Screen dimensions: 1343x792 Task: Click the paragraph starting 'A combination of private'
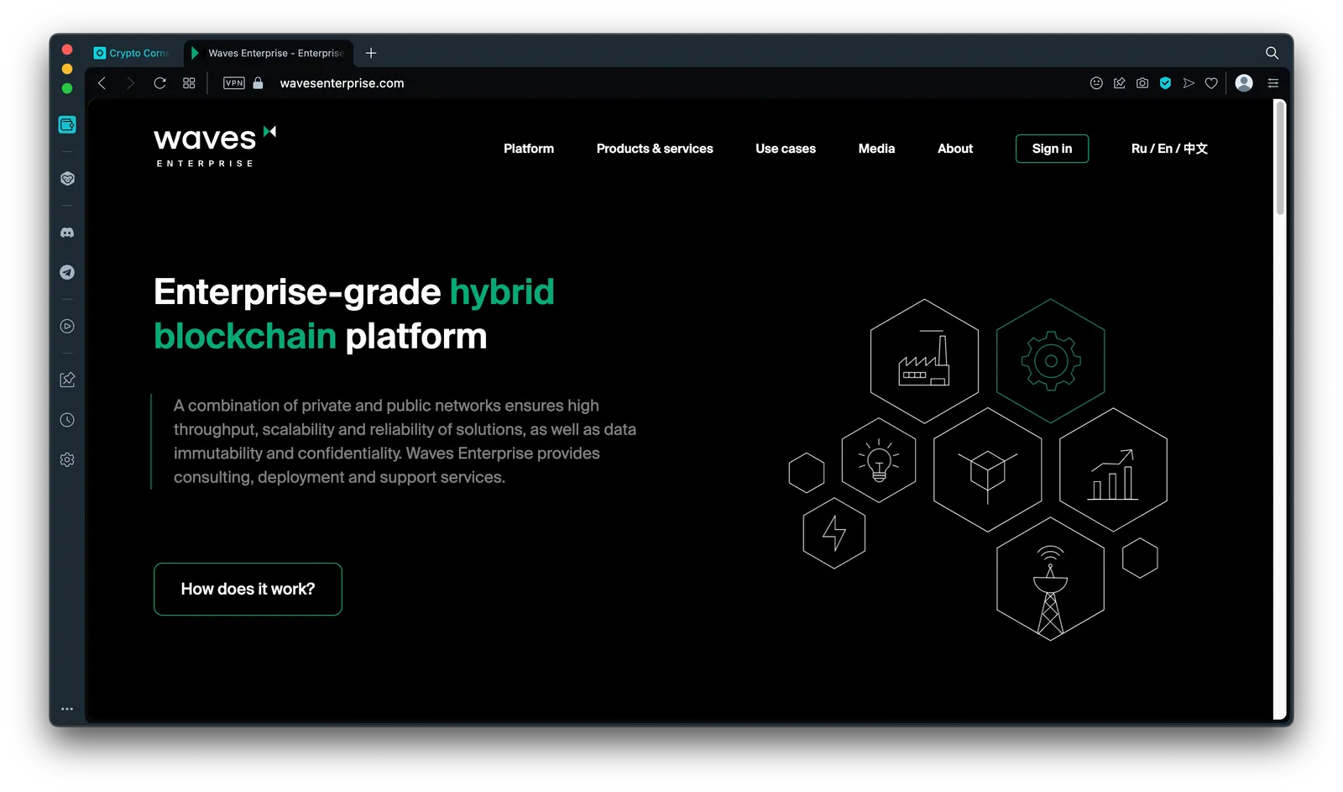tap(405, 441)
